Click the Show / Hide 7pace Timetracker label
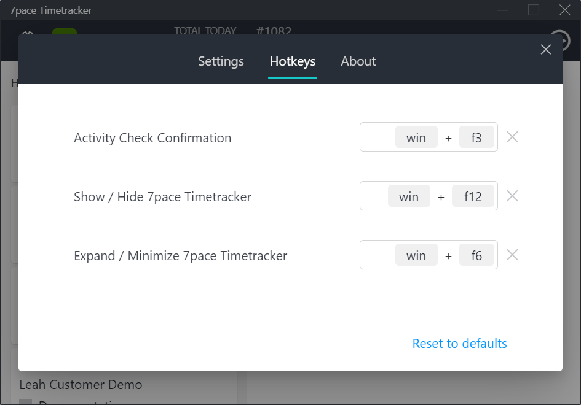Image resolution: width=581 pixels, height=405 pixels. [163, 197]
